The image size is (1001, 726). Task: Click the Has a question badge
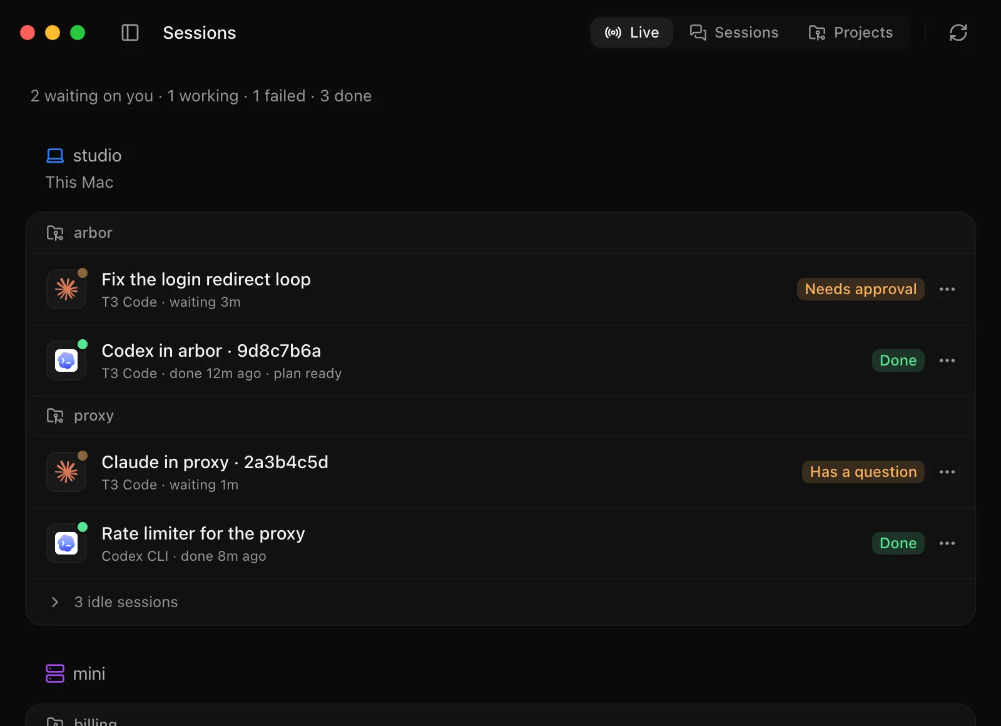click(863, 472)
